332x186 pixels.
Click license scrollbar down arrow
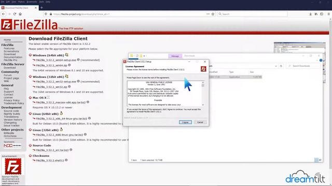click(x=203, y=105)
